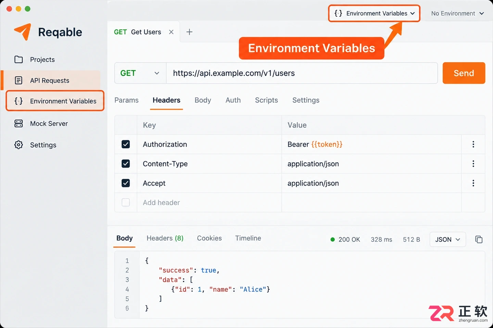Click the 512 B response size
This screenshot has height=328, width=493.
coord(412,240)
